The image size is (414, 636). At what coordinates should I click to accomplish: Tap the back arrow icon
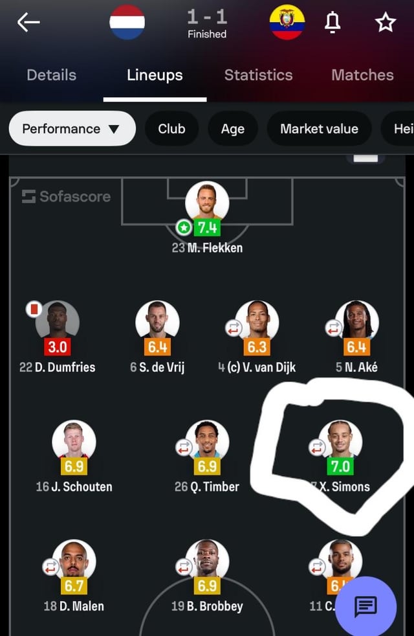pyautogui.click(x=28, y=22)
